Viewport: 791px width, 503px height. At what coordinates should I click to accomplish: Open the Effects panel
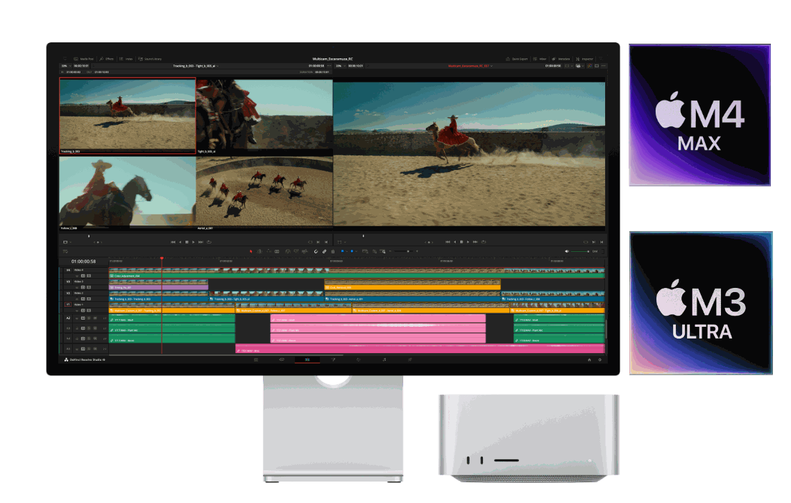(107, 59)
